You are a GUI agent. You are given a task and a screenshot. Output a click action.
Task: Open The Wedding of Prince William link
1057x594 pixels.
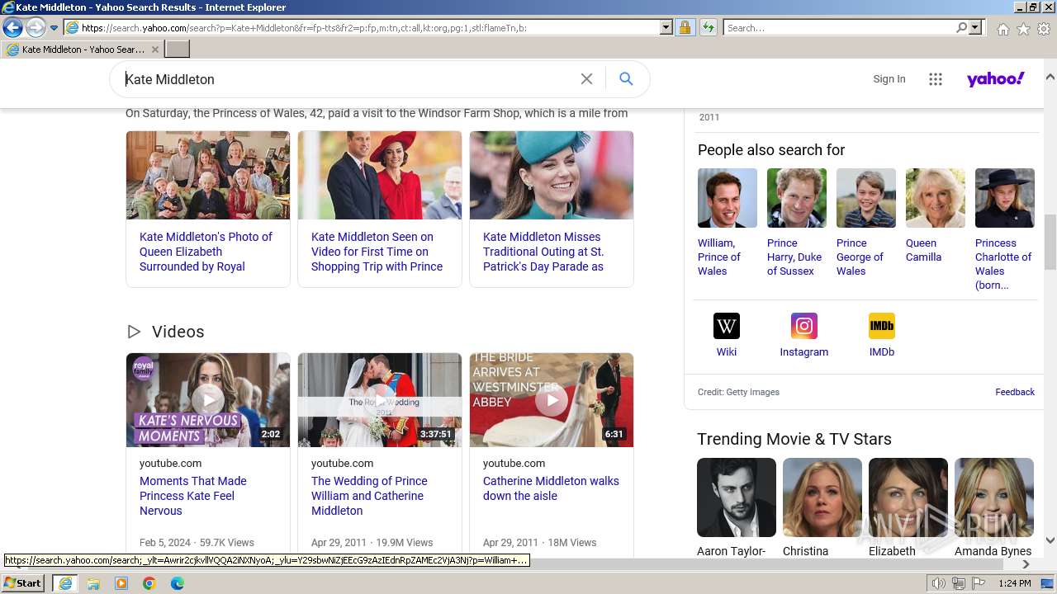click(x=369, y=496)
